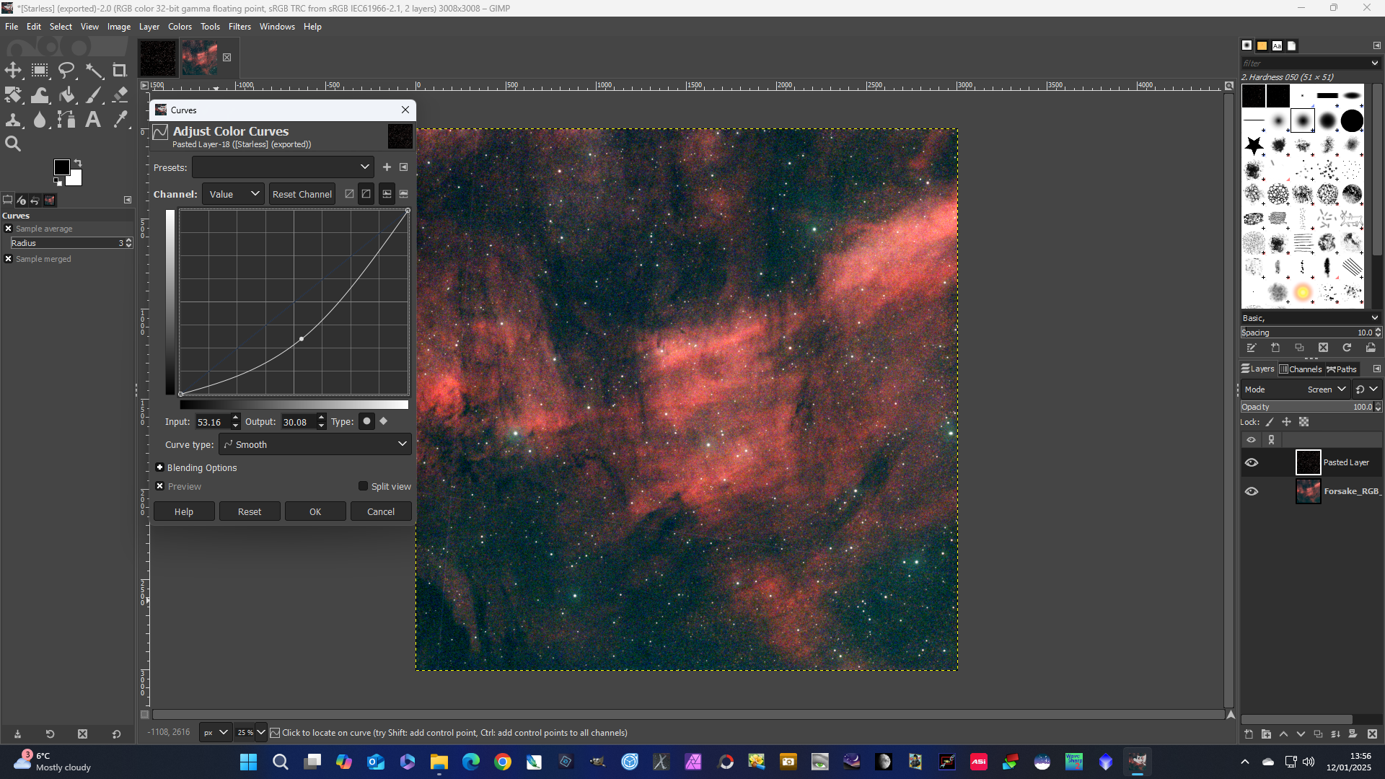Image resolution: width=1385 pixels, height=779 pixels.
Task: Select the Eraser tool
Action: click(120, 95)
